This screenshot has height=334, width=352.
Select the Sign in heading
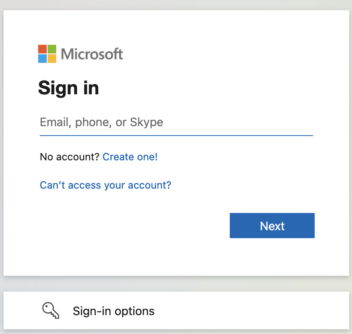tap(68, 88)
